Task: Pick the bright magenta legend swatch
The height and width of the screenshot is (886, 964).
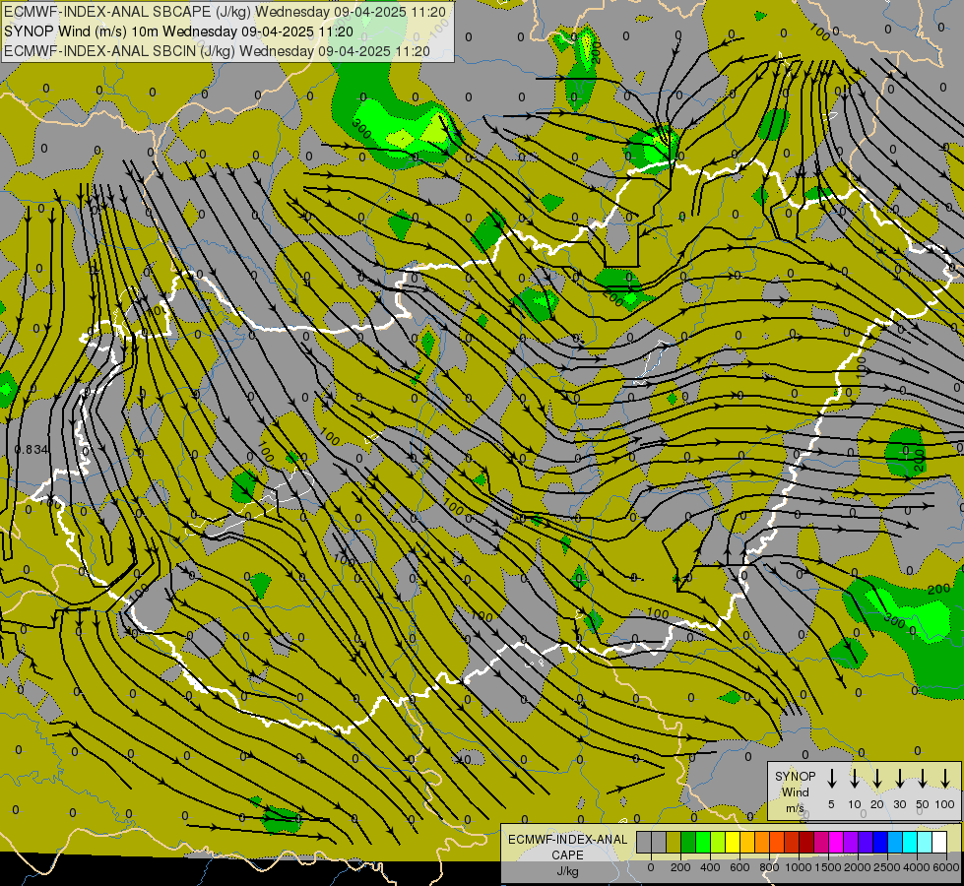Action: (x=837, y=842)
